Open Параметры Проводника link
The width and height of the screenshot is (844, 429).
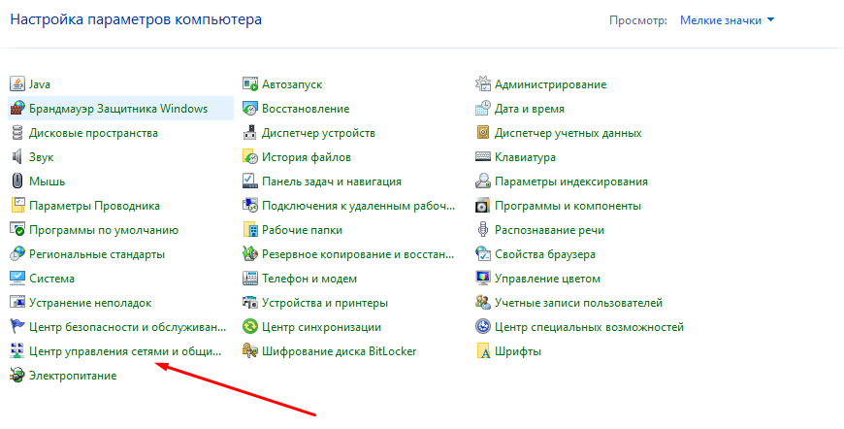(94, 206)
